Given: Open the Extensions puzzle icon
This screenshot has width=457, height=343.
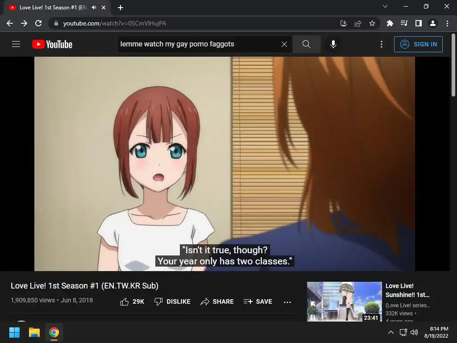Looking at the screenshot, I should pyautogui.click(x=390, y=23).
